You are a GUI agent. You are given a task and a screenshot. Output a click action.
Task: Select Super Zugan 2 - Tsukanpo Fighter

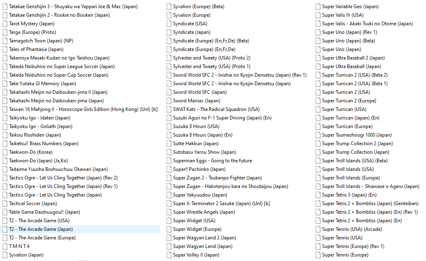(x=217, y=178)
